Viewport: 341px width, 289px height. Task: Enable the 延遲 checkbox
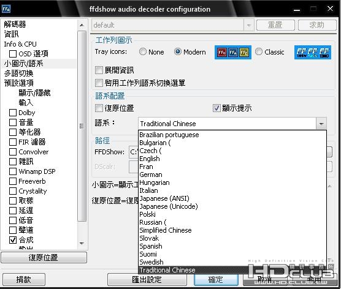pyautogui.click(x=13, y=211)
